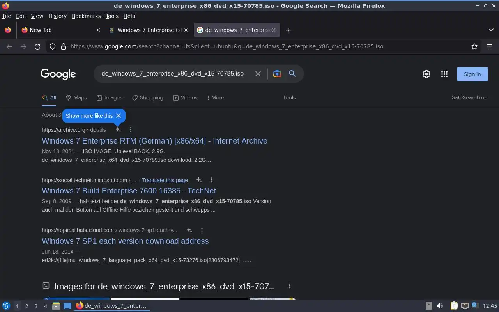Click the Firefox View pinned icon
Viewport: 499px width, 312px height.
(8, 30)
